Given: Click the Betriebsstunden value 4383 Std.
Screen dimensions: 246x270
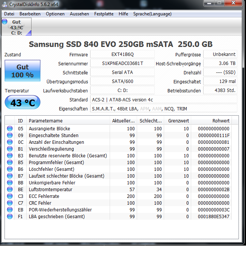Looking at the screenshot, I should pos(220,91).
